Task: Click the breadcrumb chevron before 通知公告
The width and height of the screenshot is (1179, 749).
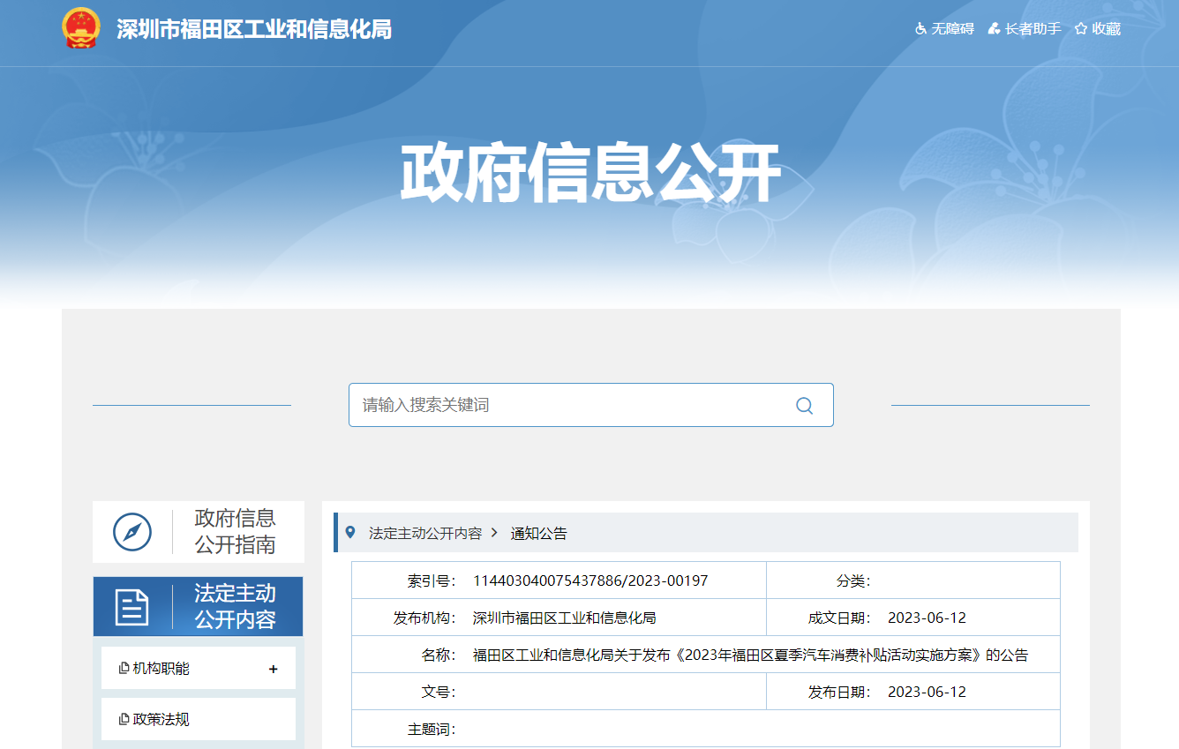Action: point(494,533)
